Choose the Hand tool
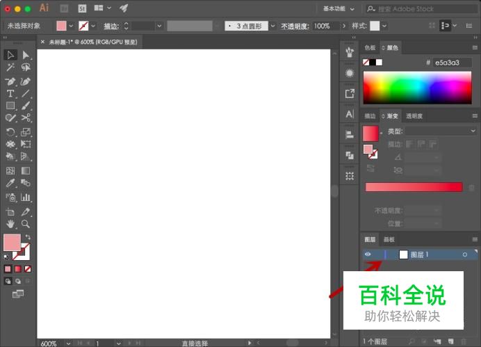The image size is (481, 347). (x=10, y=224)
